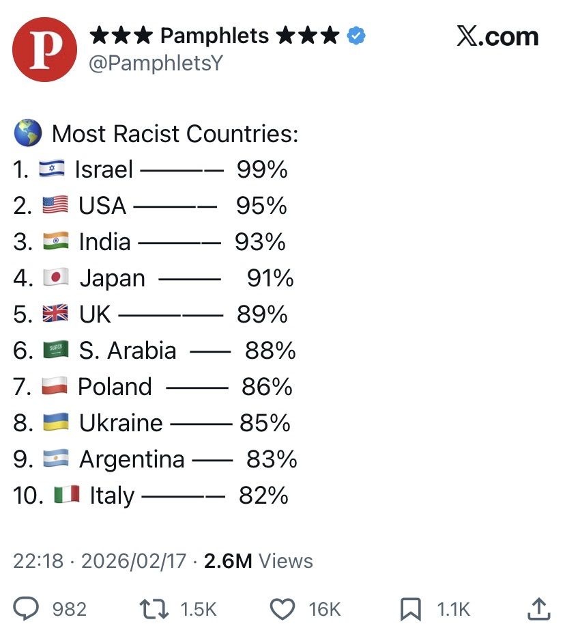Click the 16K likes count
Viewport: 565px width, 637px height.
tap(325, 609)
